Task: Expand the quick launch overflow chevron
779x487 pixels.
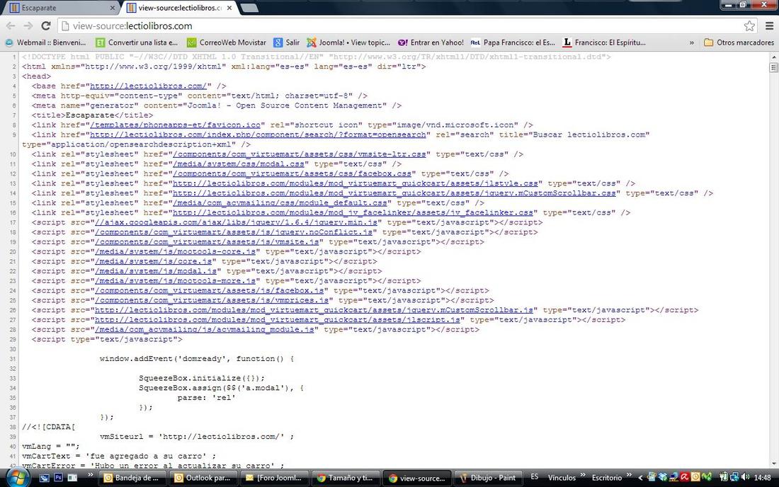Action: point(91,475)
